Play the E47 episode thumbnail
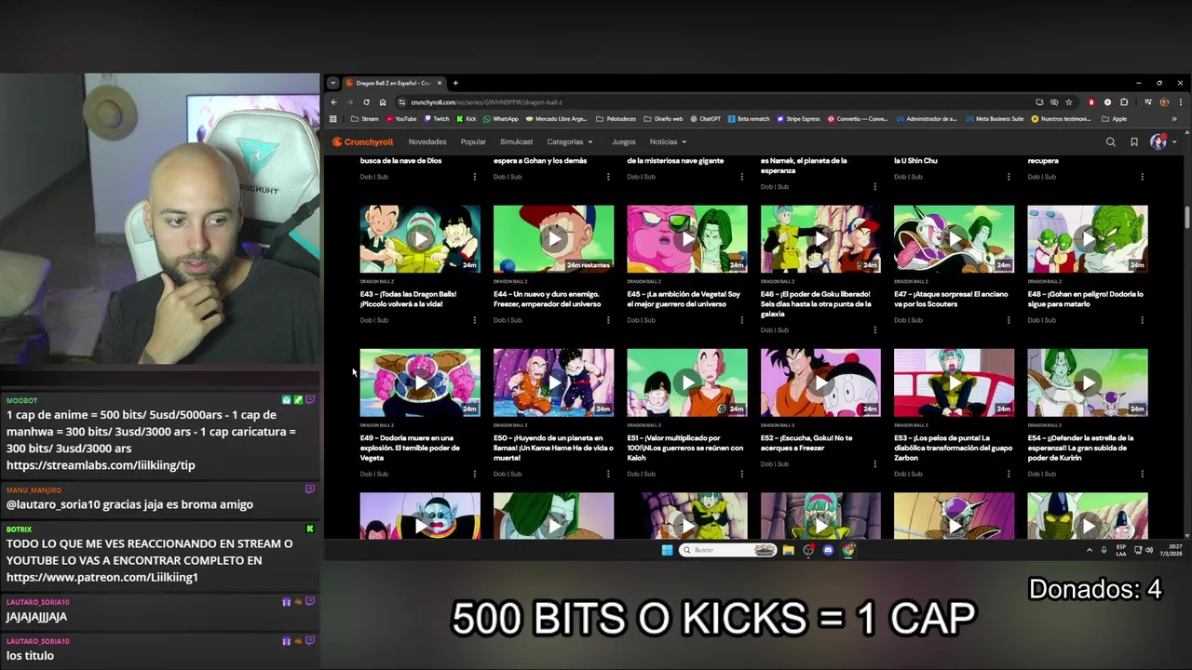Screen dimensions: 1192x670 coord(954,239)
